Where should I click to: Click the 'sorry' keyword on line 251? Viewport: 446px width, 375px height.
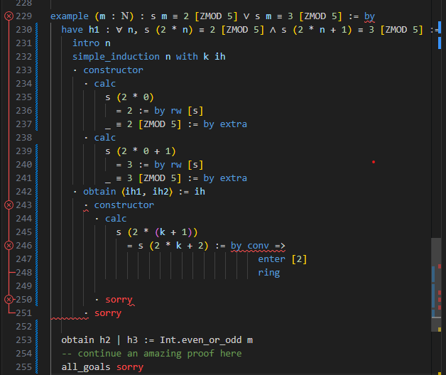tap(108, 312)
